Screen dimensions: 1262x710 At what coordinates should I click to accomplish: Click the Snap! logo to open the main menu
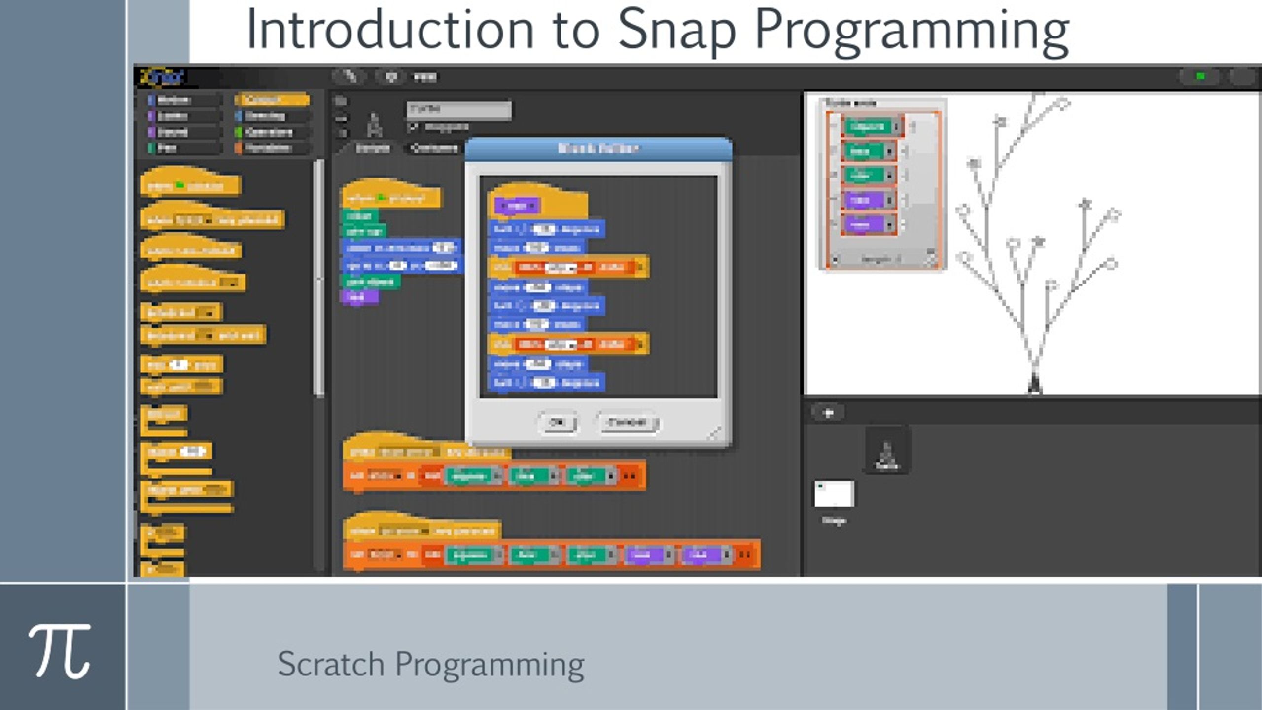point(163,77)
